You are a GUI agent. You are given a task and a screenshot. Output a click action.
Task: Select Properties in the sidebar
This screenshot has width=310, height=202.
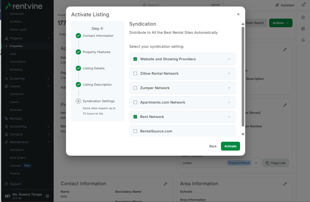point(16,46)
